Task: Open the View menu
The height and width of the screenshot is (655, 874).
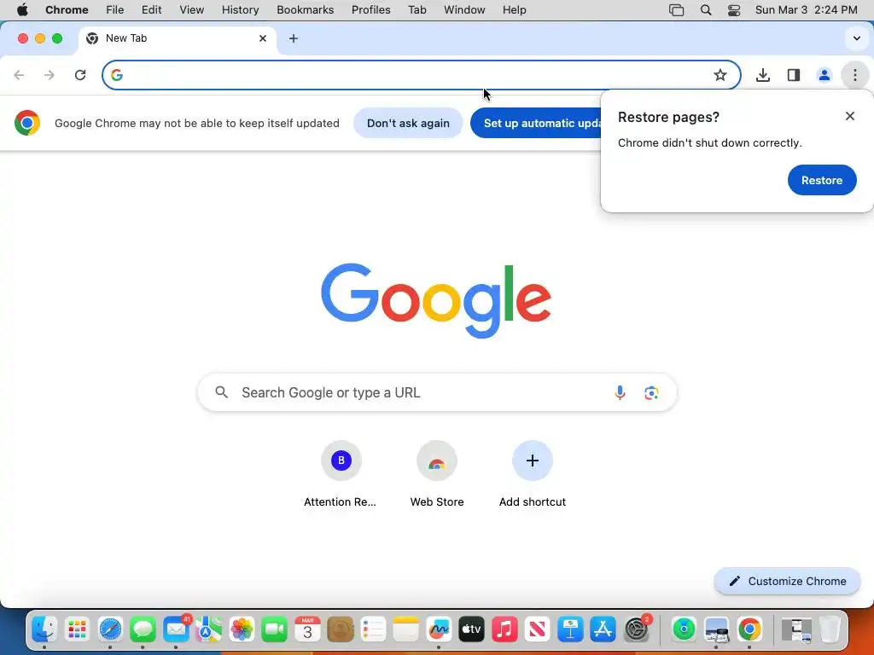Action: 191,10
